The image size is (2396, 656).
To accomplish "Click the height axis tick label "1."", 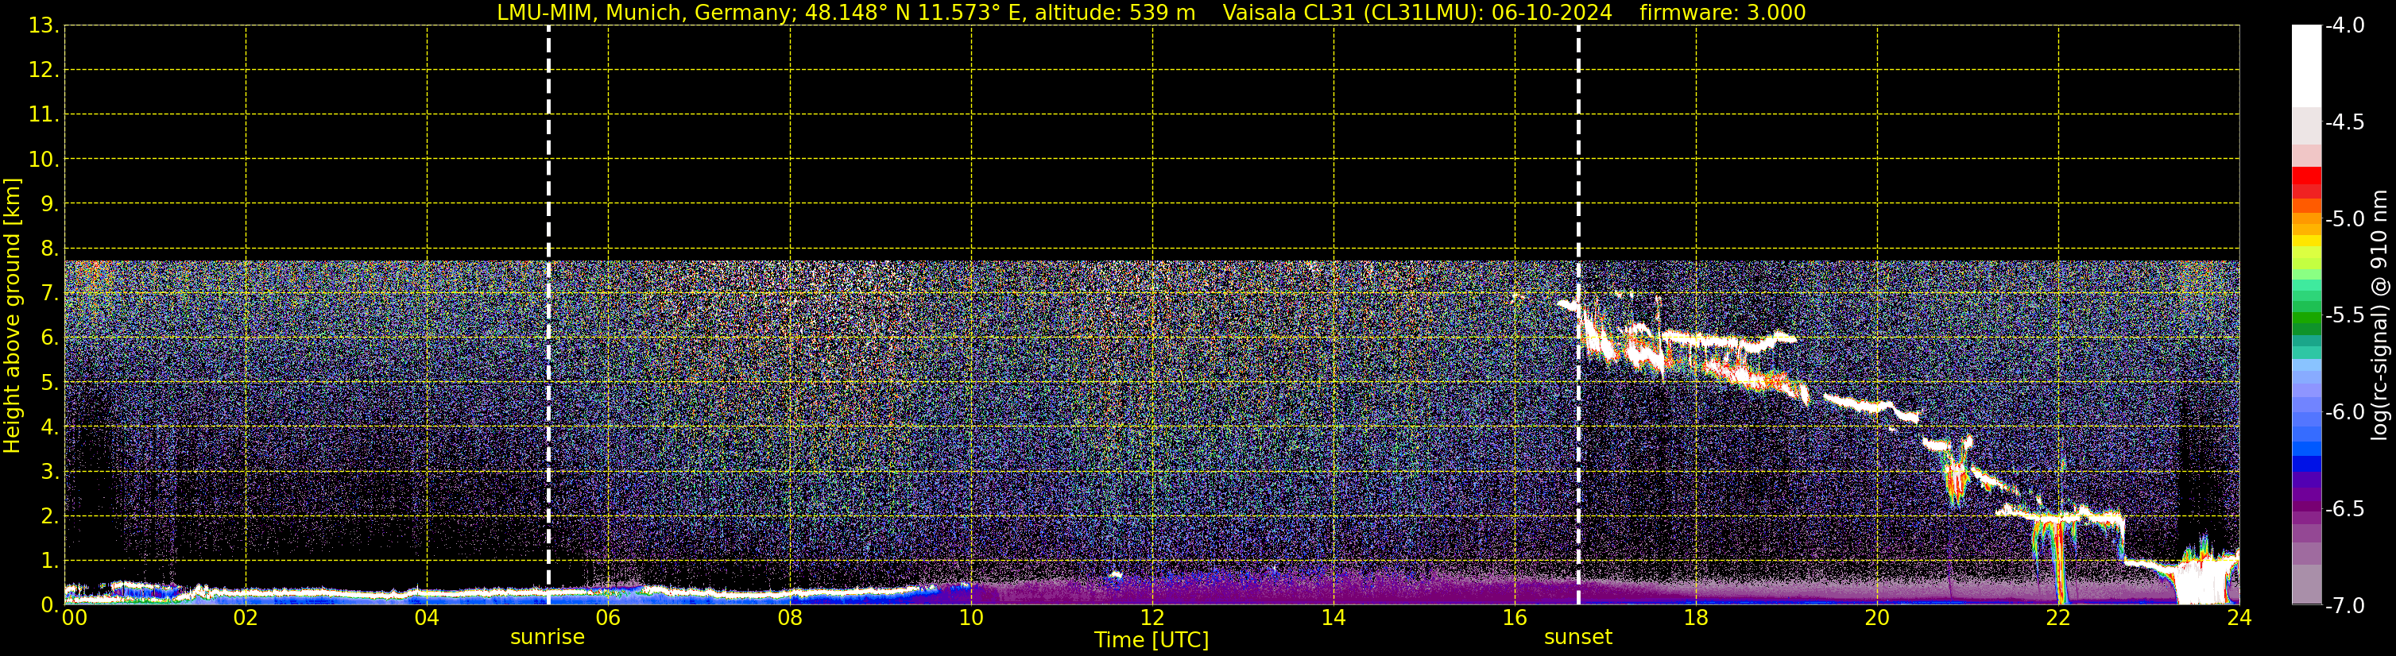I will [49, 561].
